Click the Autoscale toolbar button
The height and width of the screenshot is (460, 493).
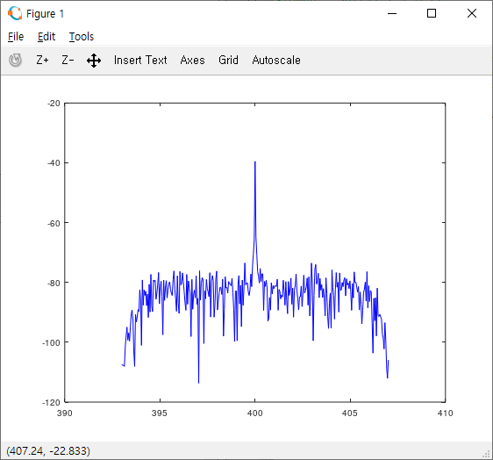click(x=276, y=60)
